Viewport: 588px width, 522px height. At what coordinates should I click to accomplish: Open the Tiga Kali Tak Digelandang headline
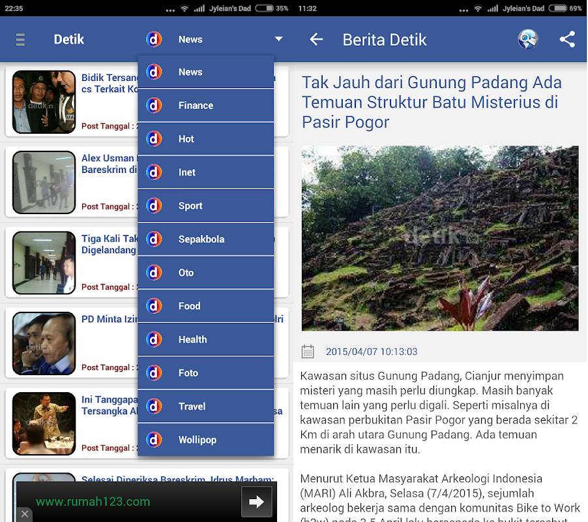110,244
